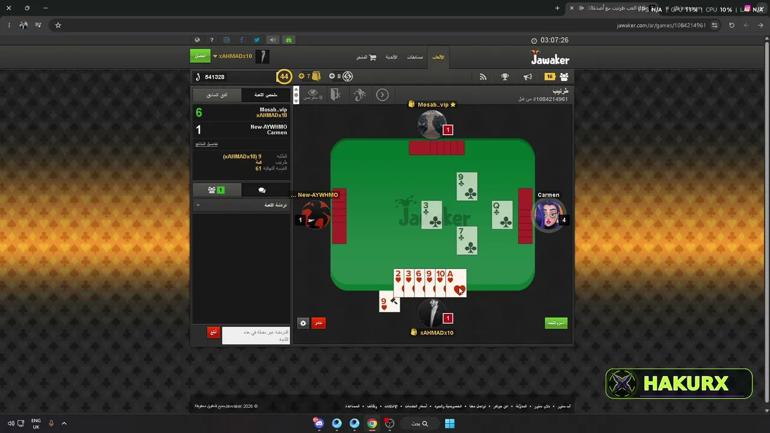Open the taskbar volume control
This screenshot has width=770, height=433.
[10, 423]
